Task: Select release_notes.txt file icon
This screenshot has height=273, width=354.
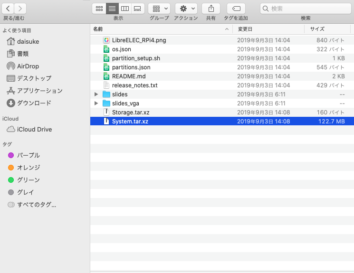Action: click(x=106, y=85)
